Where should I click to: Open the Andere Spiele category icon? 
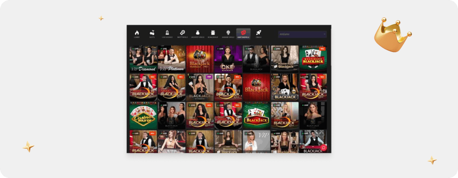pyautogui.click(x=228, y=33)
